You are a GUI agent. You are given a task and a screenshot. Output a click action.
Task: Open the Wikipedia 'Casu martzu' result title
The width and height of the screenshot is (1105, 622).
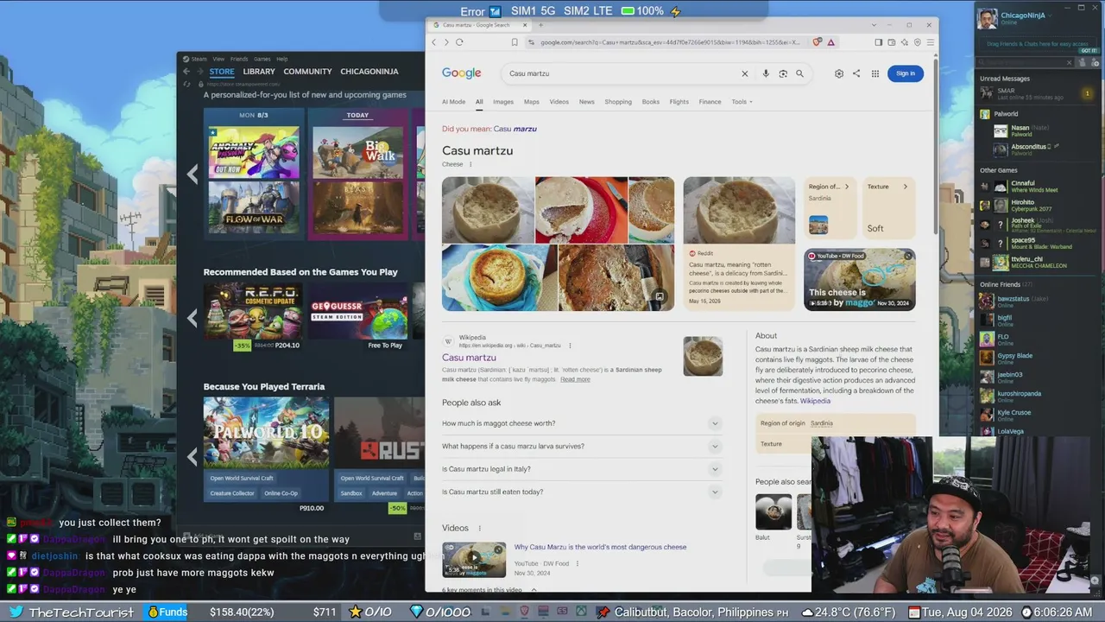469,358
